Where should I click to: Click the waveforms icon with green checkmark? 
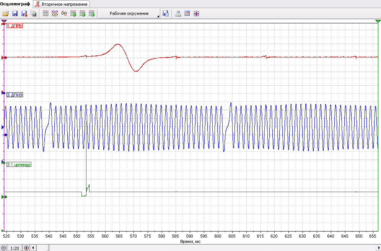pyautogui.click(x=73, y=14)
